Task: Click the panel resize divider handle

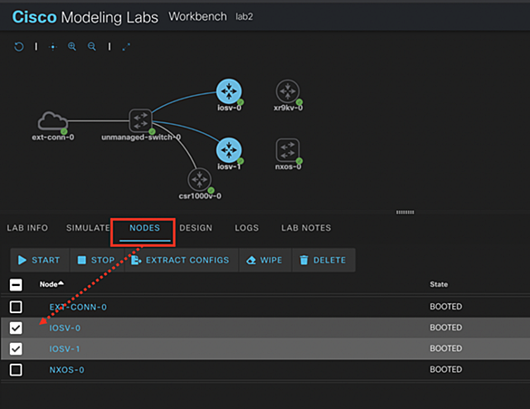Action: [x=405, y=212]
